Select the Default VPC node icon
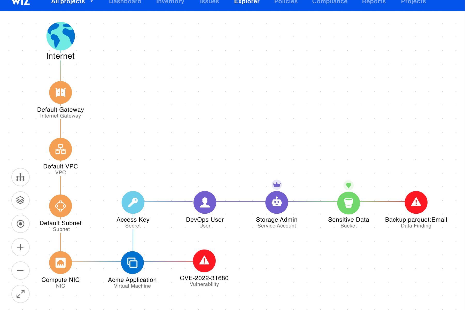465x310 pixels. pyautogui.click(x=60, y=149)
